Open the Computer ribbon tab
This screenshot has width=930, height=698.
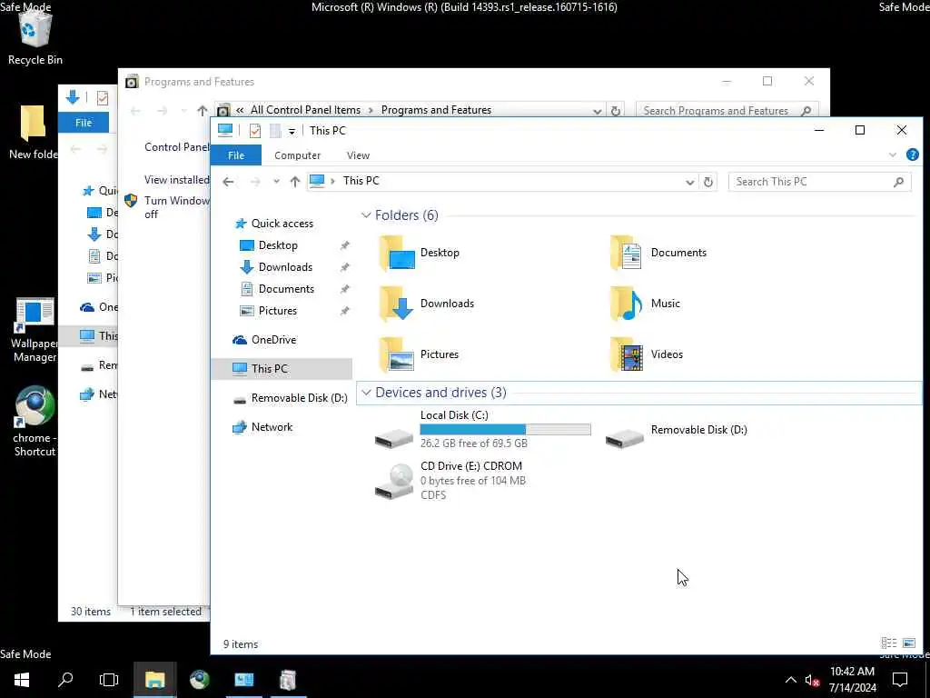click(297, 155)
